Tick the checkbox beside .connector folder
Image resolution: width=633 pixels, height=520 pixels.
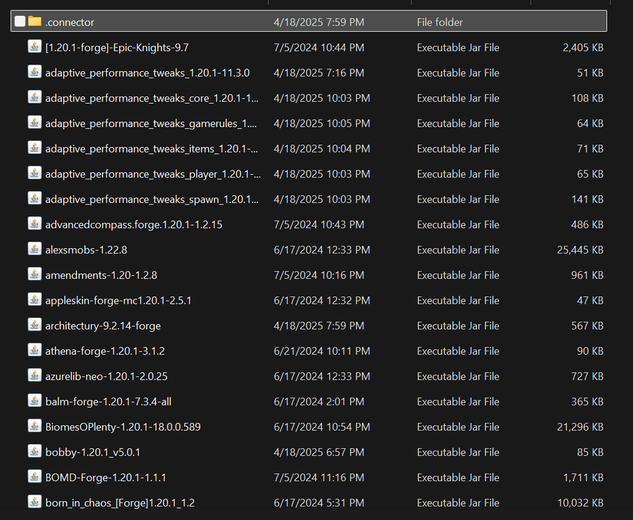(x=20, y=22)
